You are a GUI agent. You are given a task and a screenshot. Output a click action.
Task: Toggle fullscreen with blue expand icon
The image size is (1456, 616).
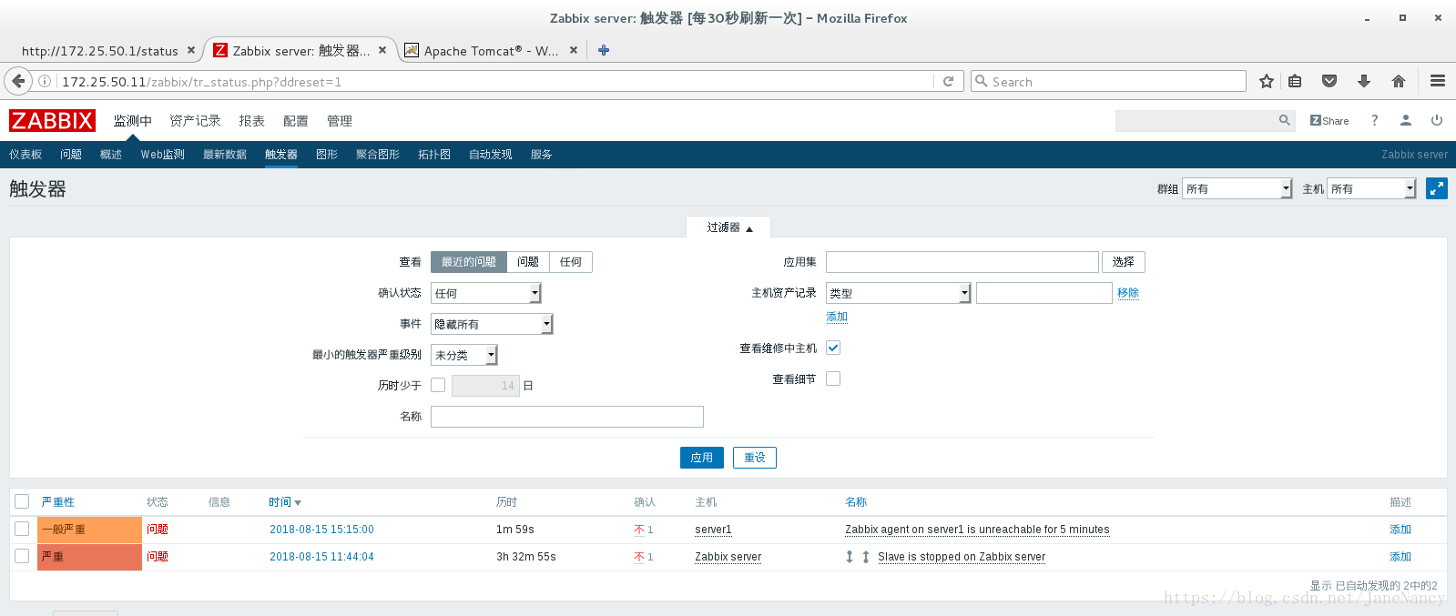[x=1437, y=188]
